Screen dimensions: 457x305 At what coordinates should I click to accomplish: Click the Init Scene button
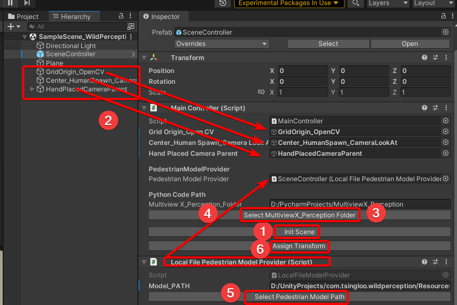pyautogui.click(x=300, y=232)
